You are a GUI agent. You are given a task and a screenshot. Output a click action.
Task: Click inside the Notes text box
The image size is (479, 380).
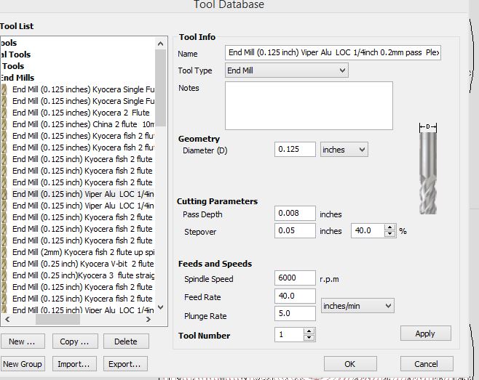[309, 105]
